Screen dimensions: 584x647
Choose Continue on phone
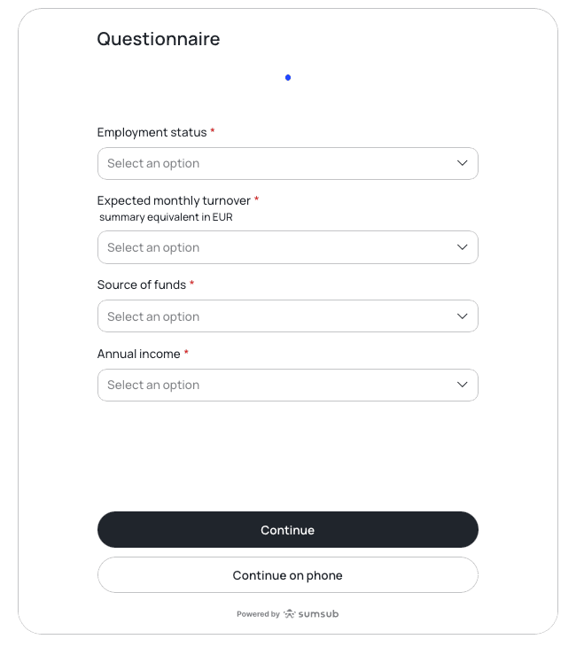(x=287, y=575)
